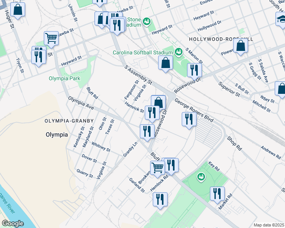Select the shopping bag marker near Wiley St

(x=280, y=90)
